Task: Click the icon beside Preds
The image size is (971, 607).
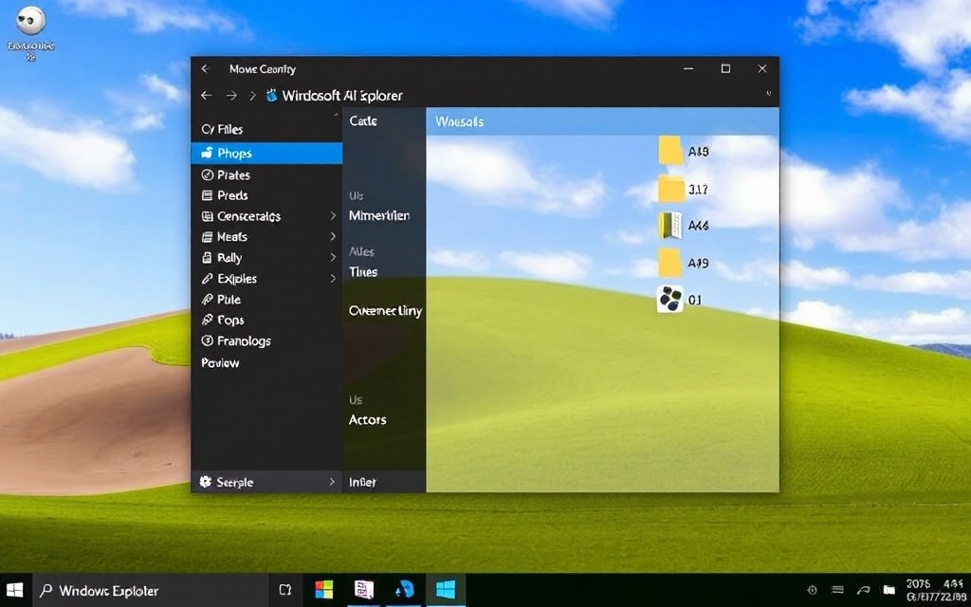Action: [208, 195]
